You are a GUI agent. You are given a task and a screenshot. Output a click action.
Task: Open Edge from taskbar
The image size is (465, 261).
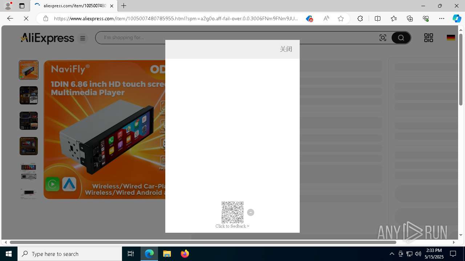tap(149, 254)
